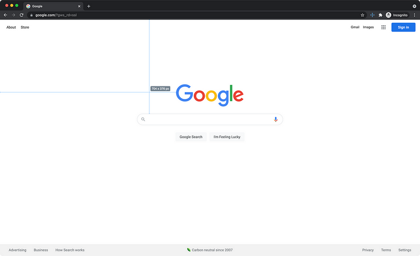
Task: Click the address bar URL
Action: 56,15
